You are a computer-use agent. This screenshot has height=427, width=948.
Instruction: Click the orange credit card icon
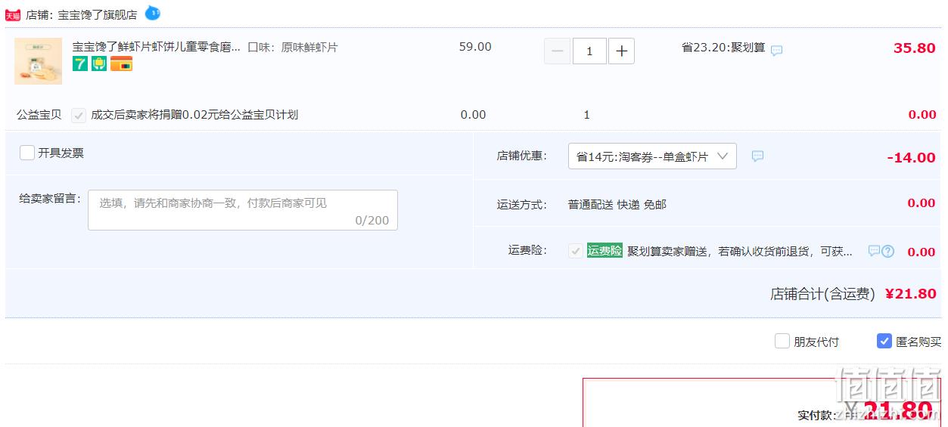click(x=121, y=64)
